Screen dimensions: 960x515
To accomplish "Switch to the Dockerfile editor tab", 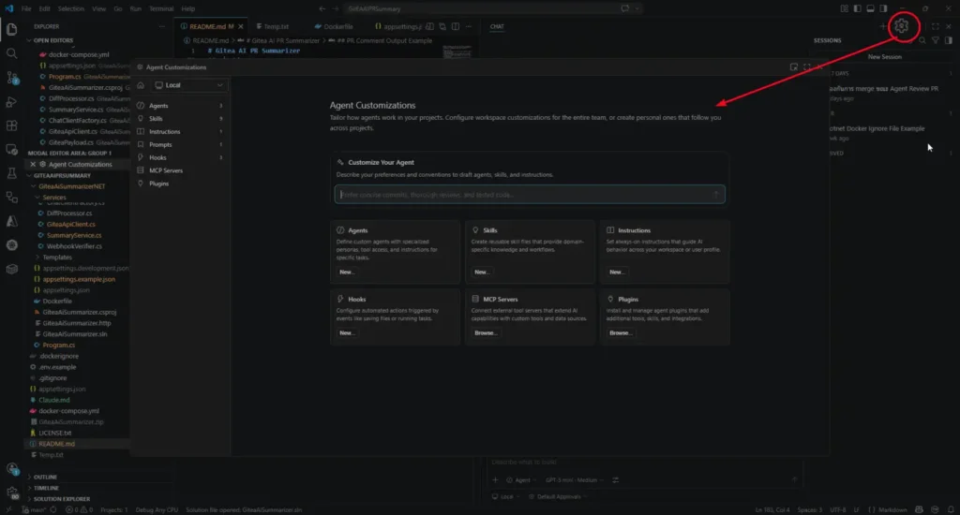I will (x=335, y=27).
